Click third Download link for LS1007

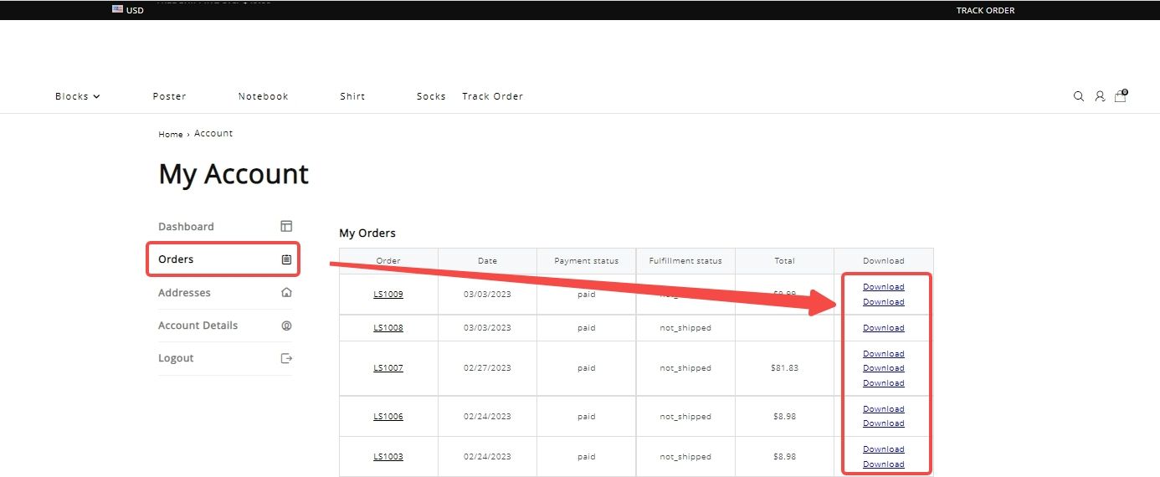pyautogui.click(x=884, y=382)
